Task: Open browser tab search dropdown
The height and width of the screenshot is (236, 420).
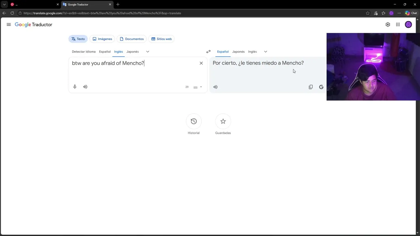Action: point(4,5)
